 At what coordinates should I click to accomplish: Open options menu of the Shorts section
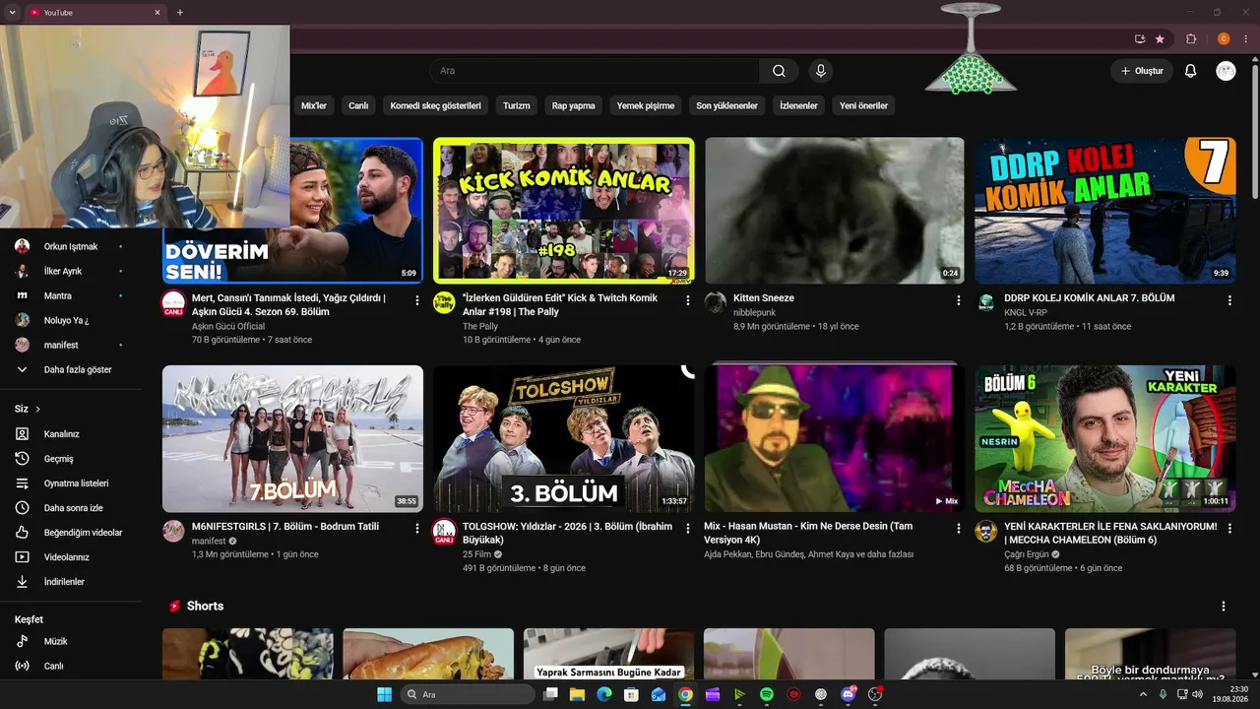[1224, 607]
